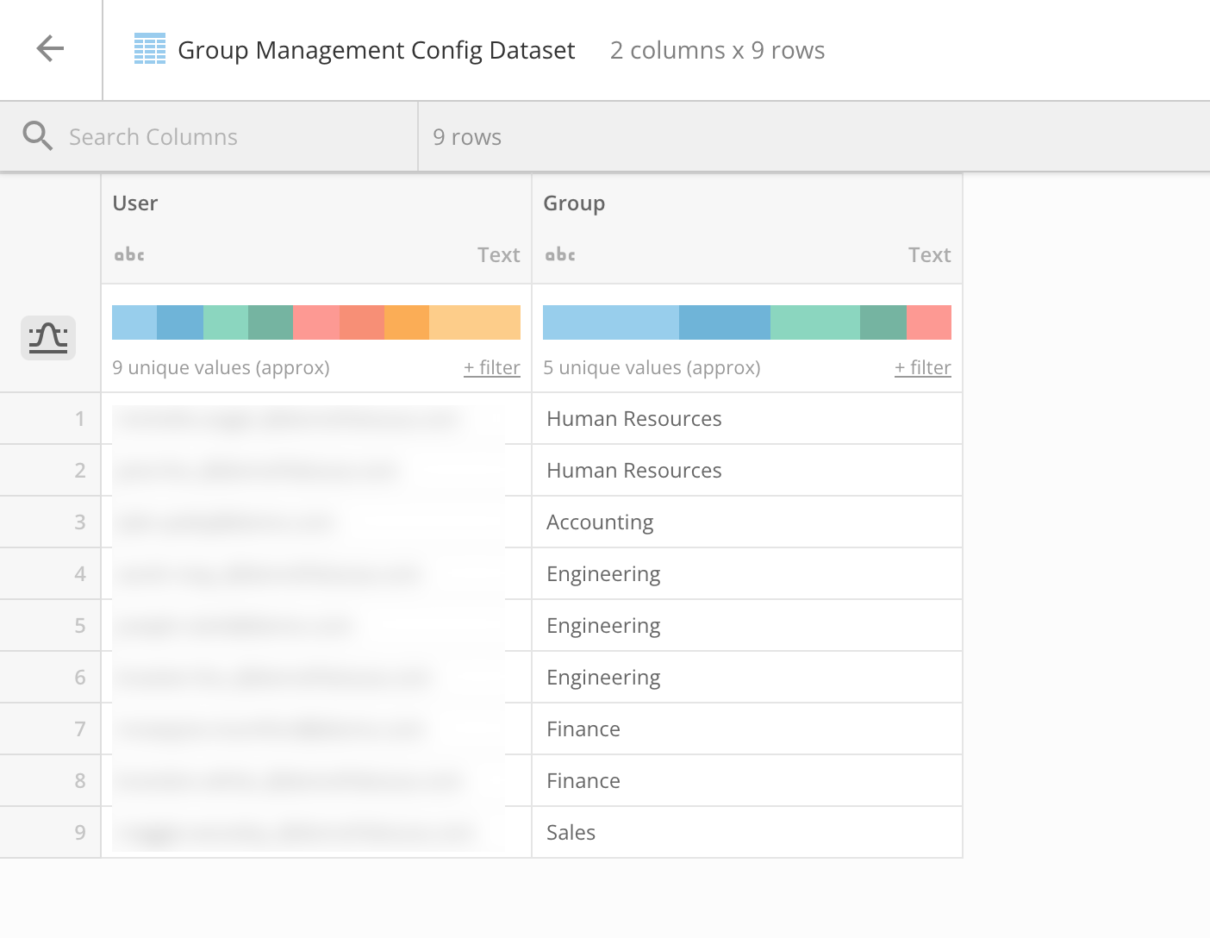
Task: Select the column statistics histogram icon
Action: click(x=47, y=338)
